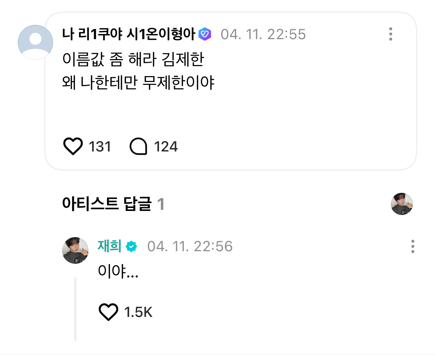Click the 131 like count
The image size is (435, 355).
pyautogui.click(x=100, y=146)
